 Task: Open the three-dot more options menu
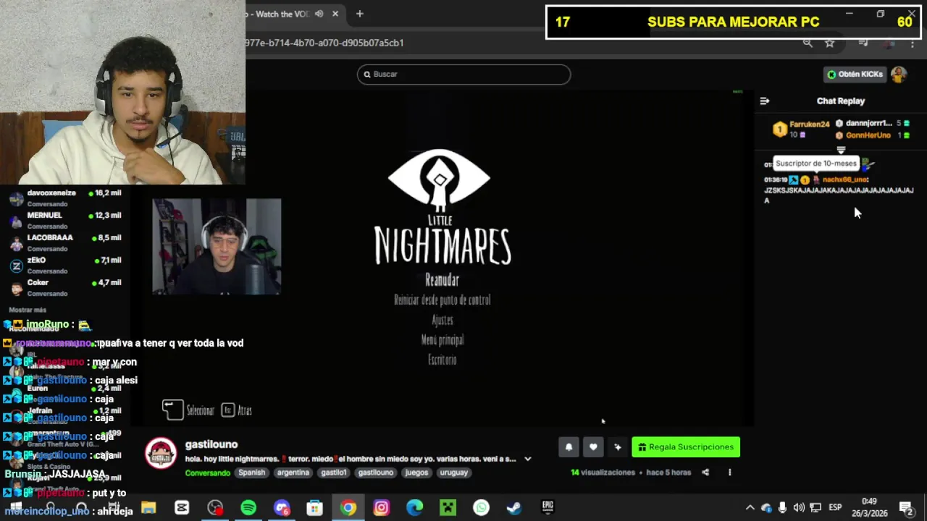pyautogui.click(x=729, y=473)
